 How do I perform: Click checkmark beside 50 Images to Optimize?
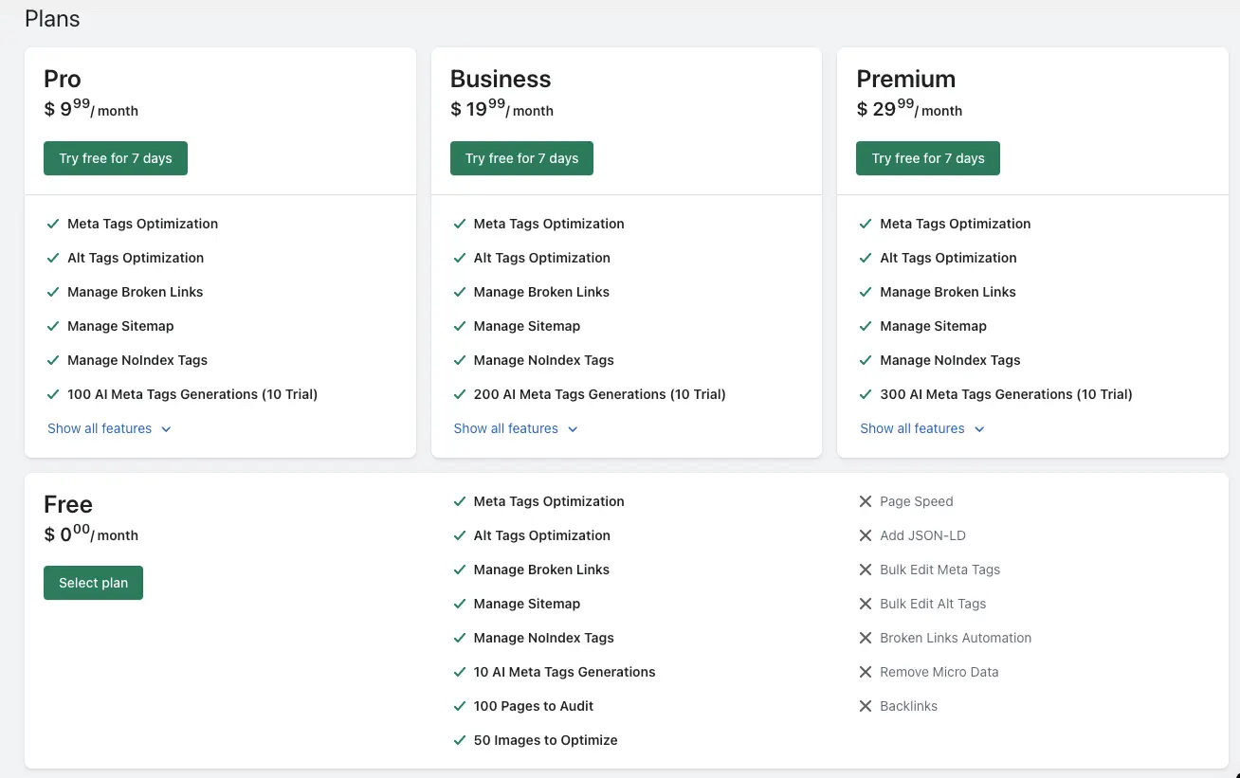[460, 740]
